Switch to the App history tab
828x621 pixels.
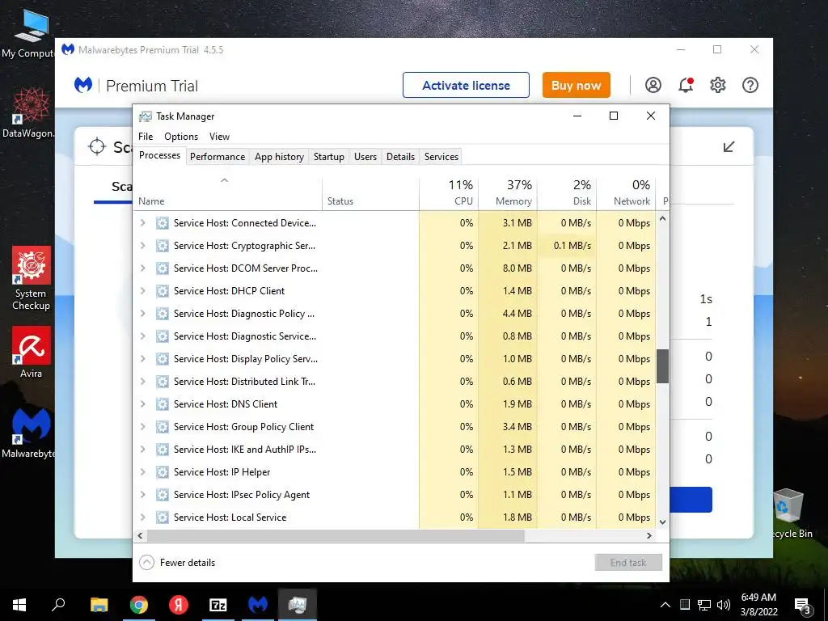[279, 157]
